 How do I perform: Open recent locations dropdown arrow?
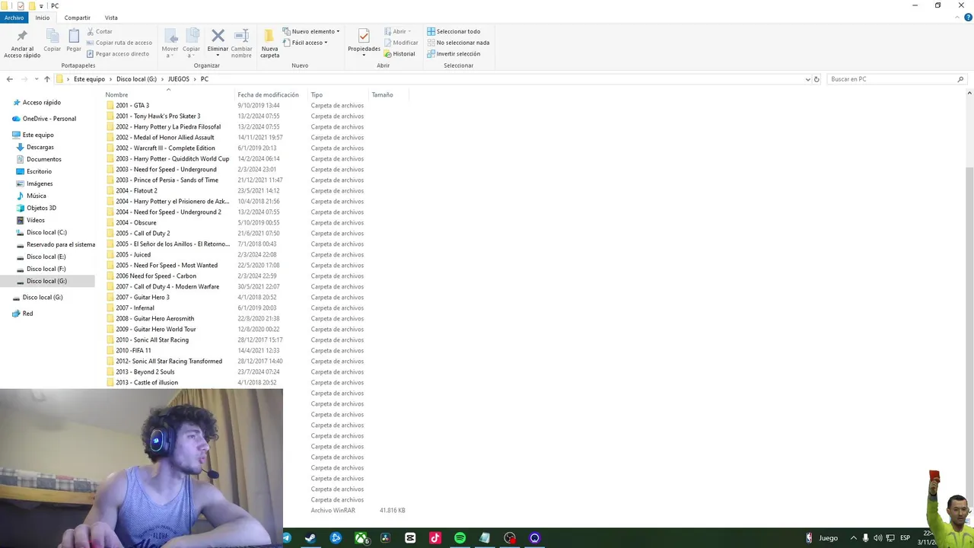[x=37, y=79]
